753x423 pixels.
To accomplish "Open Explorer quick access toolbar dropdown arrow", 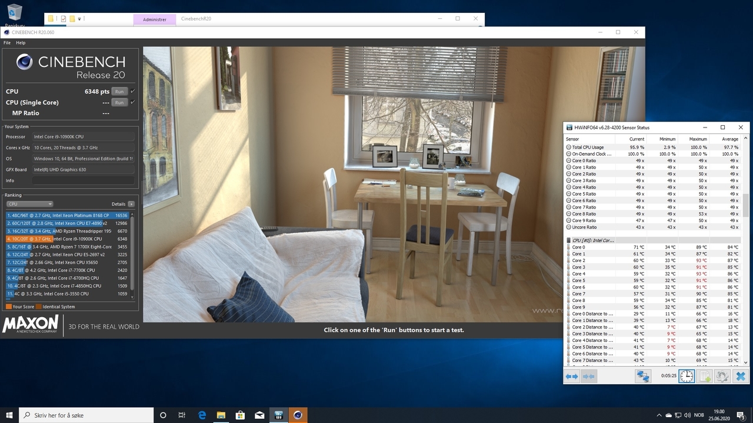I will click(x=79, y=19).
